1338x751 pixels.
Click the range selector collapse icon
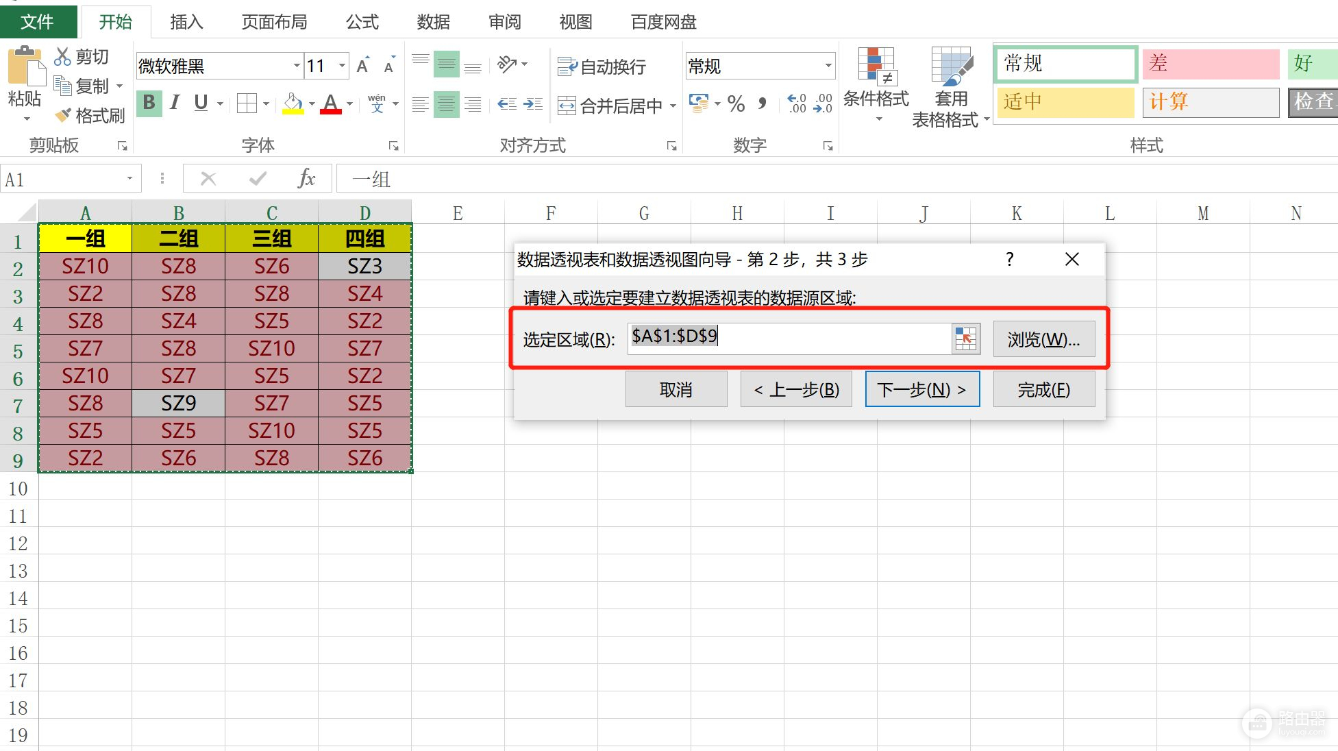coord(965,338)
